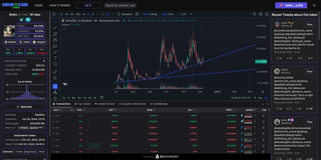Image resolution: width=321 pixels, height=160 pixels.
Task: Switch chart to 15m interval
Action: (x=78, y=14)
